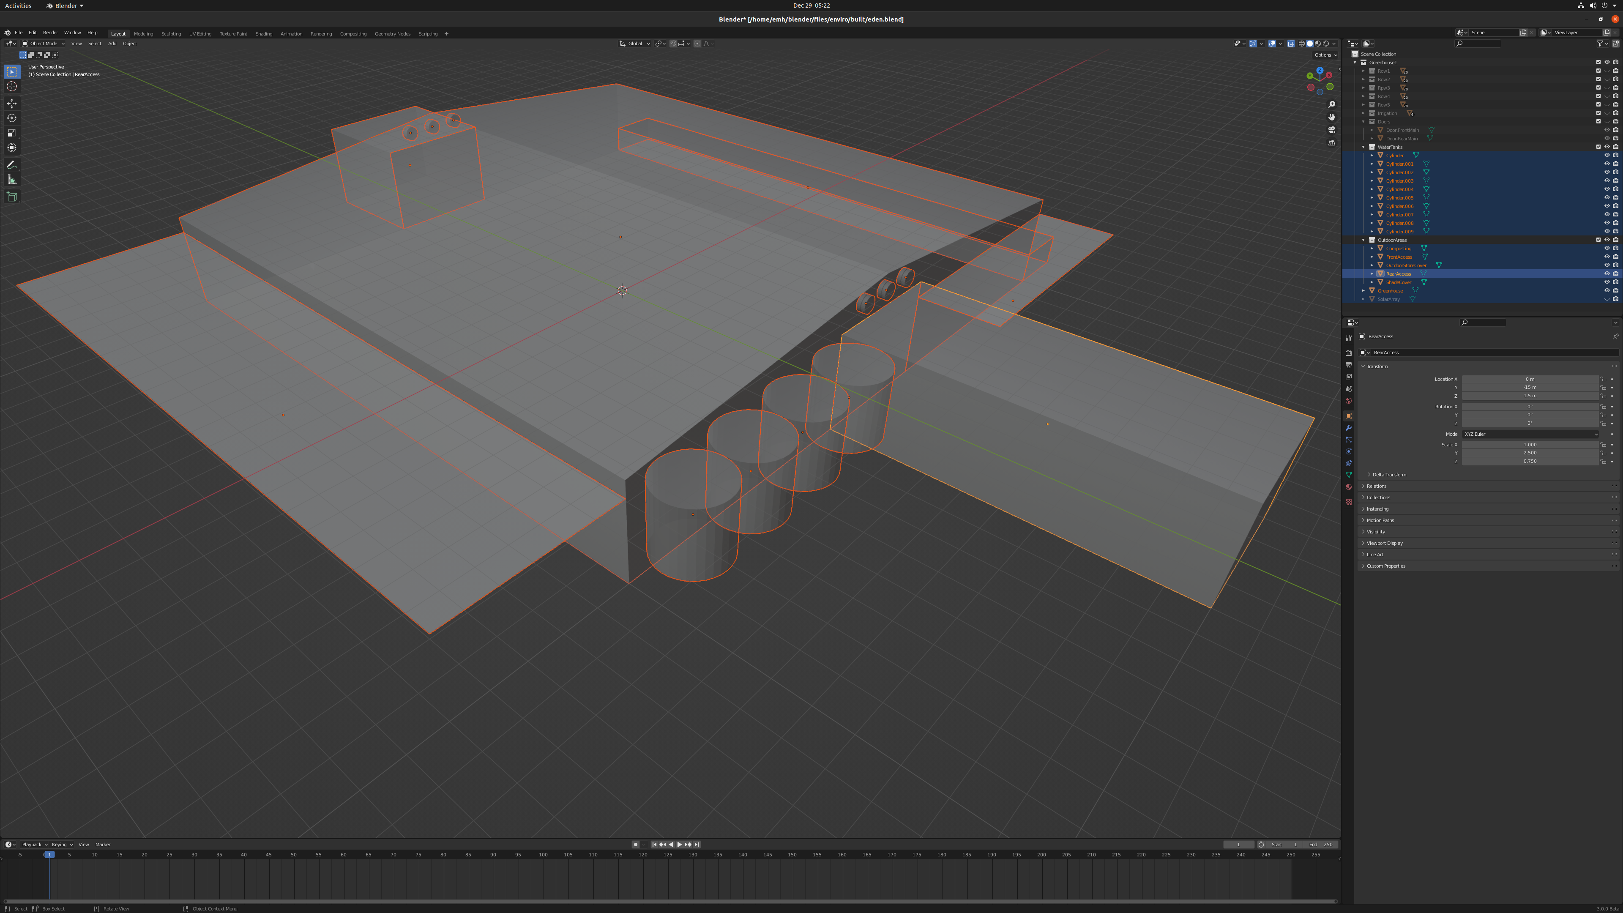Uncheck the Row1 collection exclude checkbox
Image resolution: width=1623 pixels, height=913 pixels.
pos(1598,71)
